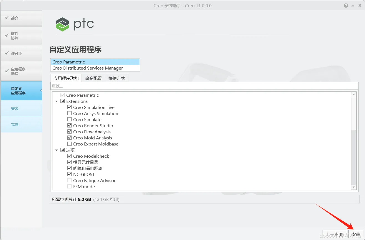Uncheck Creo Simulation Live
This screenshot has width=365, height=240.
click(69, 107)
